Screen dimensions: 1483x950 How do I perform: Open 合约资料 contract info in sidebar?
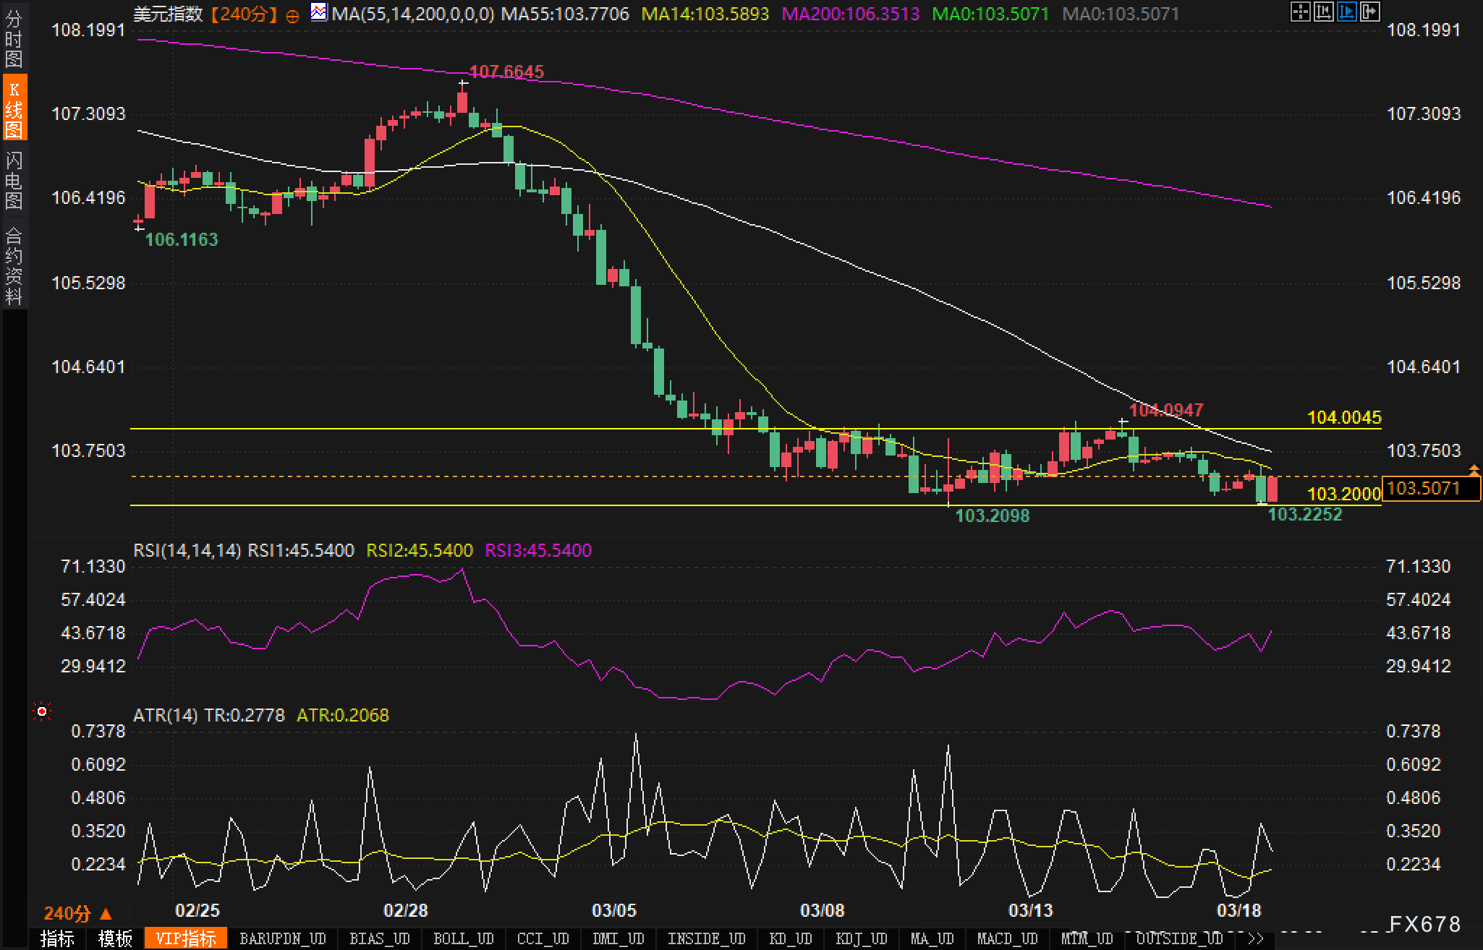pyautogui.click(x=14, y=265)
